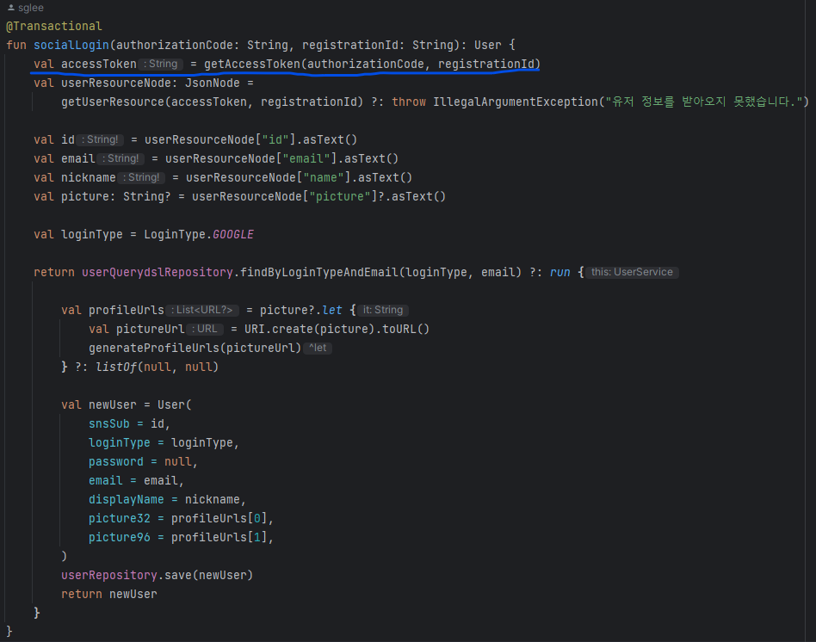Screen dimensions: 816x642
Task: Click URI.create(picture).toURL() expression
Action: pos(337,330)
